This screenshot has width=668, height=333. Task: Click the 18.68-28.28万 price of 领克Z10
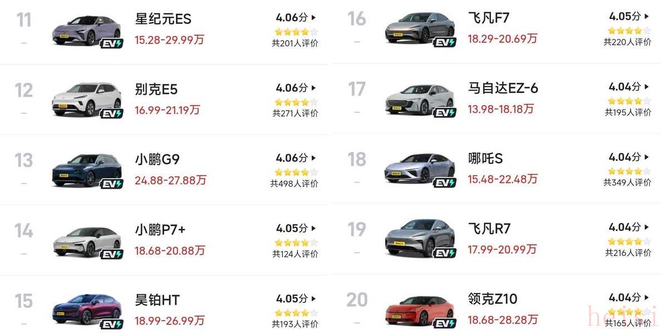[x=503, y=320]
